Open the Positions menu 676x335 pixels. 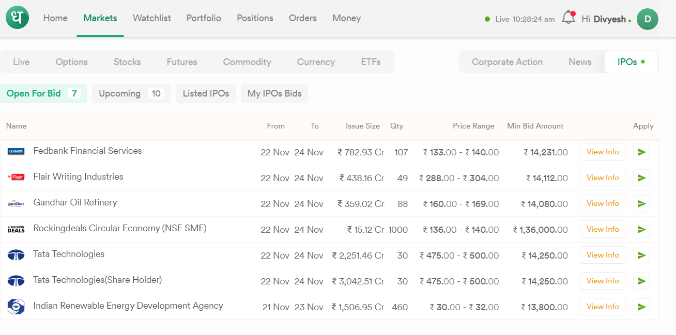[255, 18]
